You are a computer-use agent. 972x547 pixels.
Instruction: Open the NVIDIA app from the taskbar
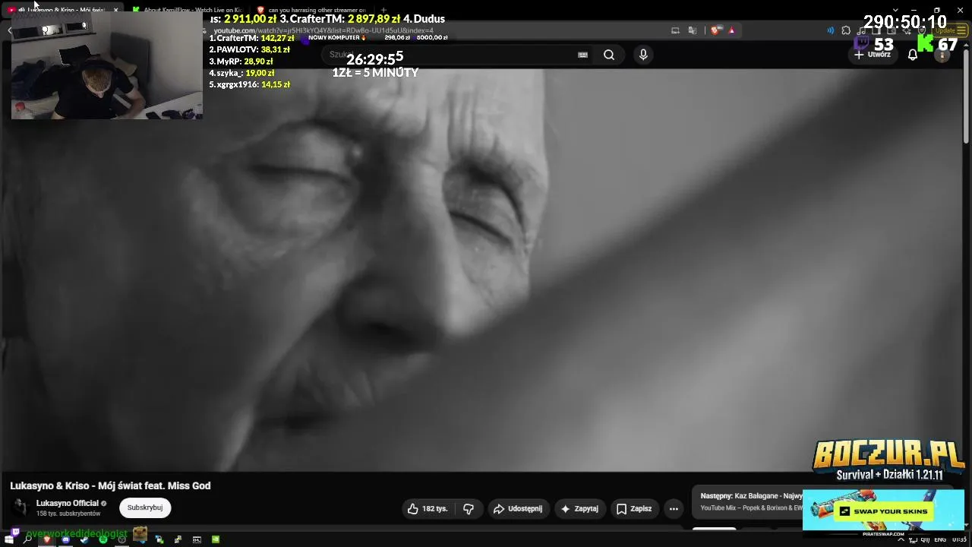pyautogui.click(x=216, y=539)
